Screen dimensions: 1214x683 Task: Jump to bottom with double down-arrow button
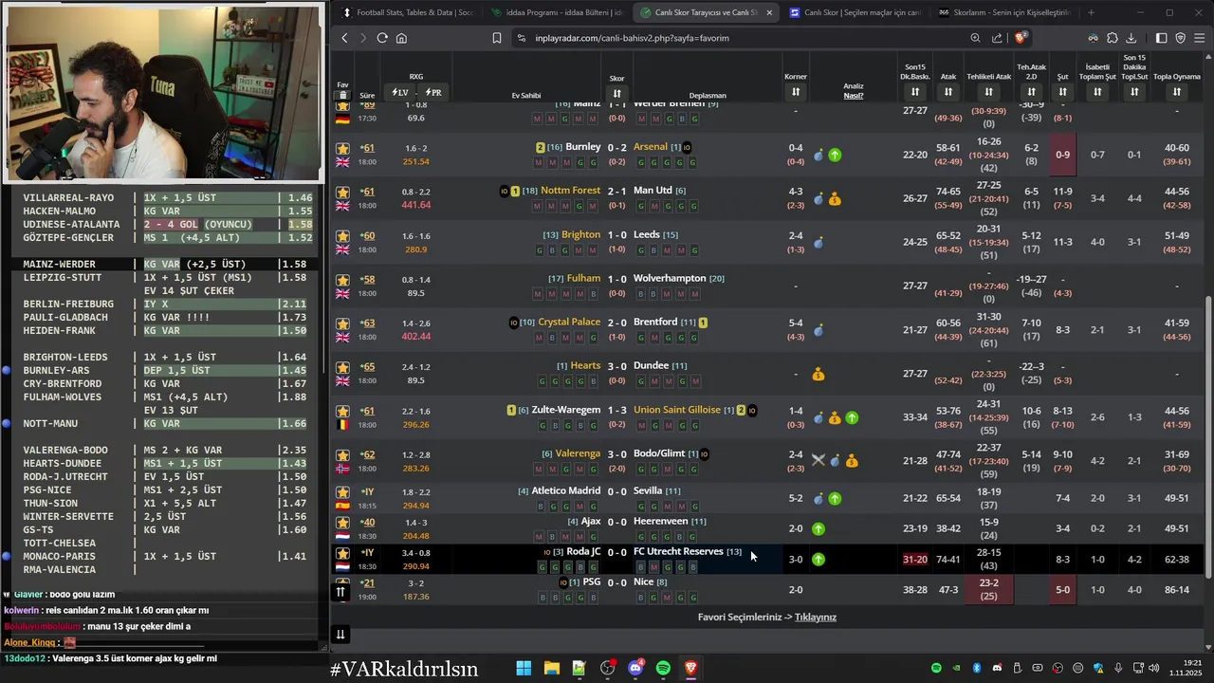tap(340, 634)
